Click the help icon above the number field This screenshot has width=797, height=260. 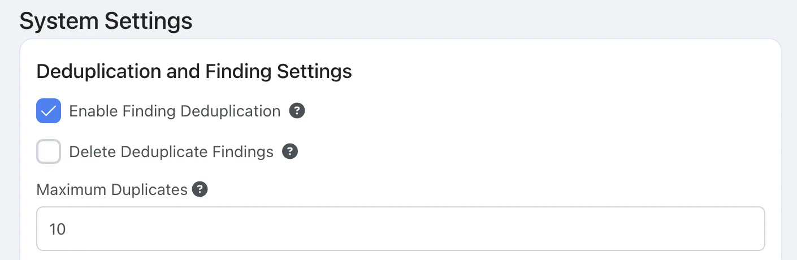[200, 190]
